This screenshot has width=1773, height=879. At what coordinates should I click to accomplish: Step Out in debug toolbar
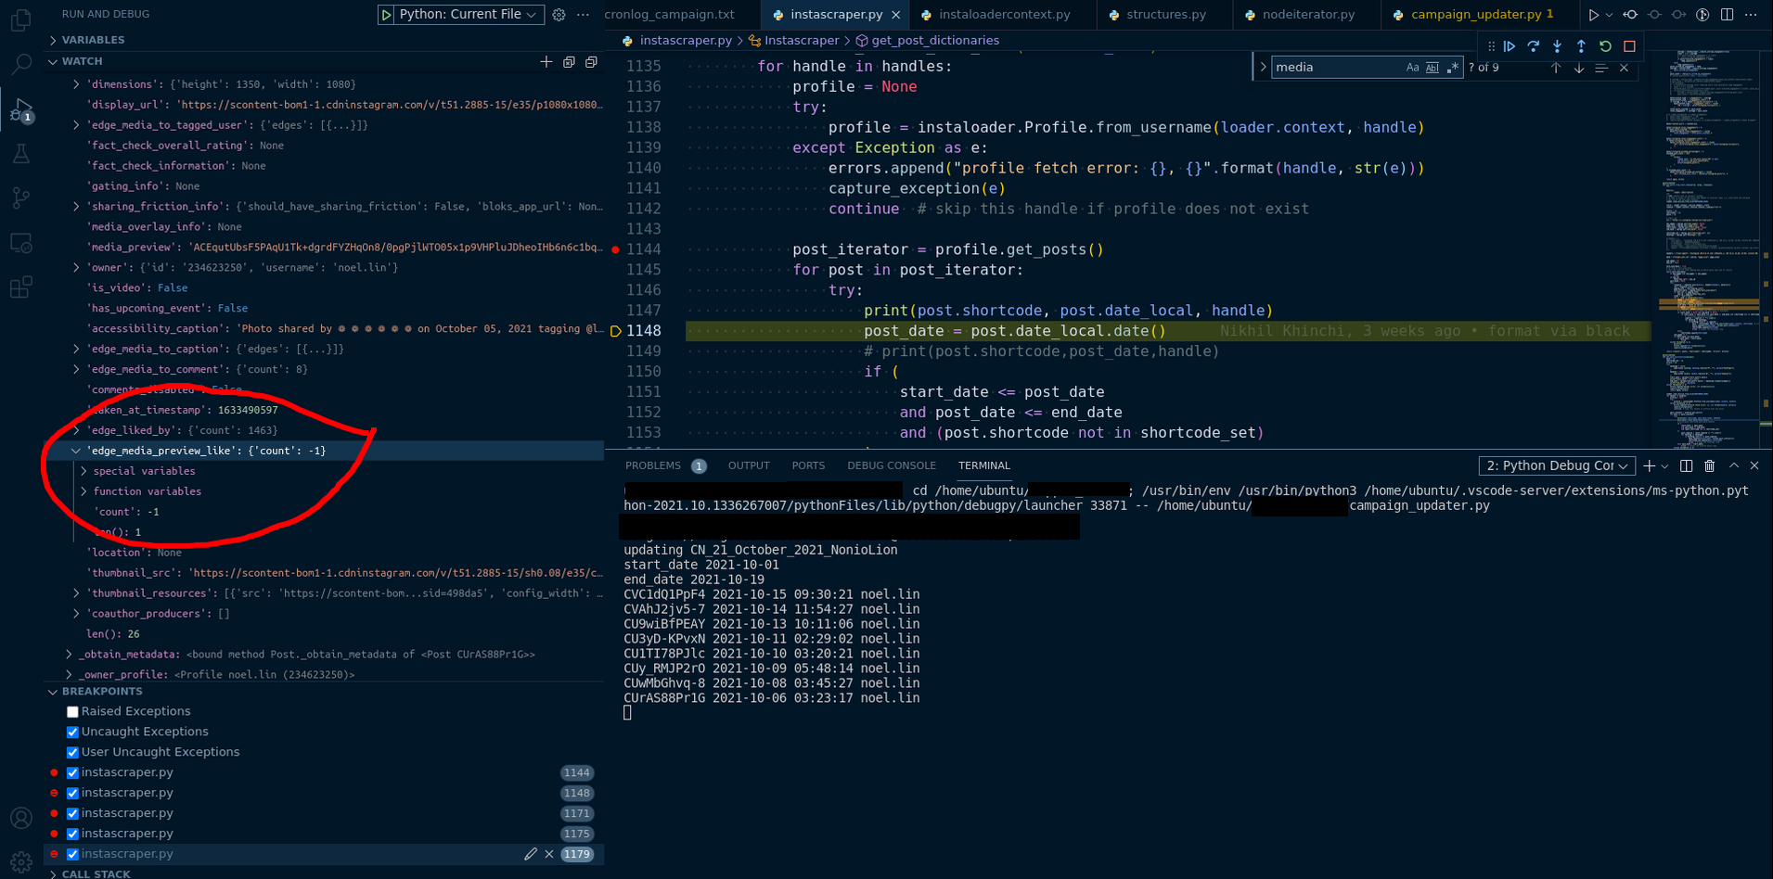tap(1582, 46)
